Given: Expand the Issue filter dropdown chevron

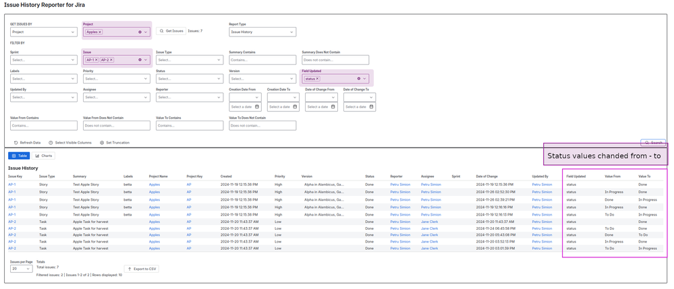Looking at the screenshot, I should point(146,60).
